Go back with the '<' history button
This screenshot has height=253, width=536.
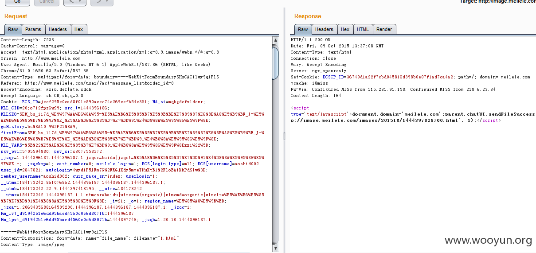[71, 2]
